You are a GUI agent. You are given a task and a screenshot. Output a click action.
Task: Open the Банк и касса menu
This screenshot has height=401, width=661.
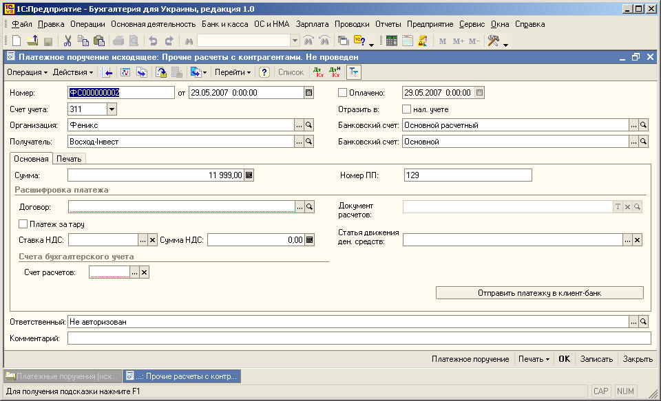(x=225, y=24)
